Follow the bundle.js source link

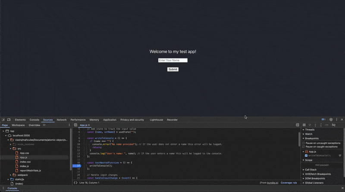273,183
